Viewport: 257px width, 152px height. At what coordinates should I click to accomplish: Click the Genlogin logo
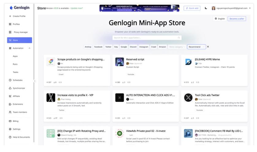20,8
